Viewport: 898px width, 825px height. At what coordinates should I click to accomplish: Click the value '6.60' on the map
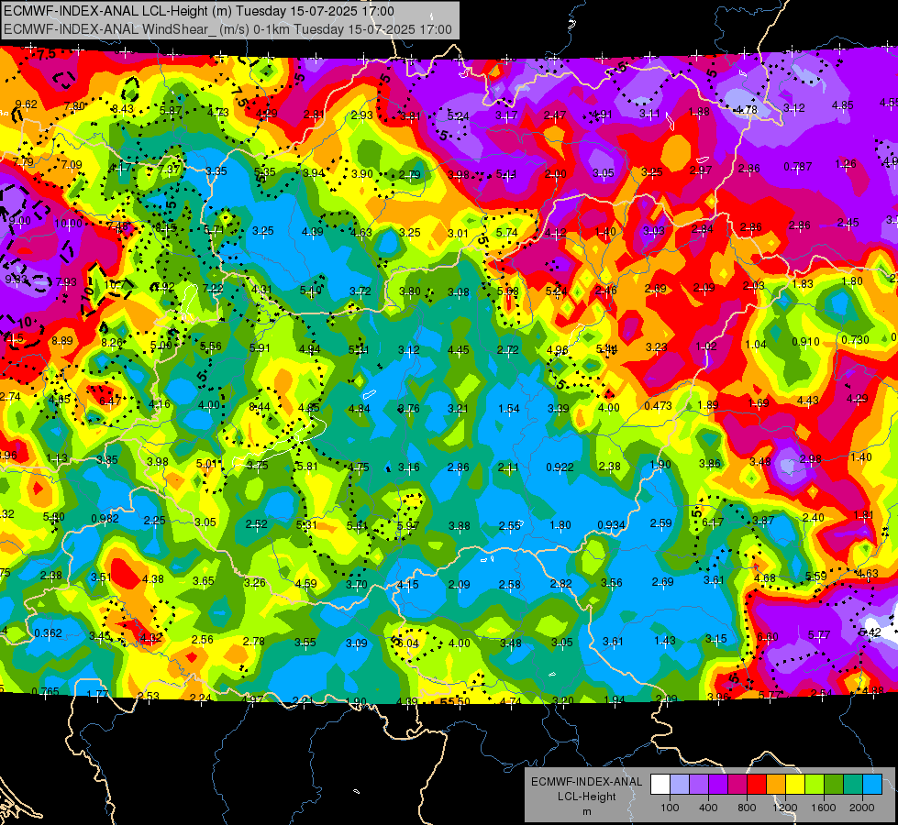coord(768,637)
